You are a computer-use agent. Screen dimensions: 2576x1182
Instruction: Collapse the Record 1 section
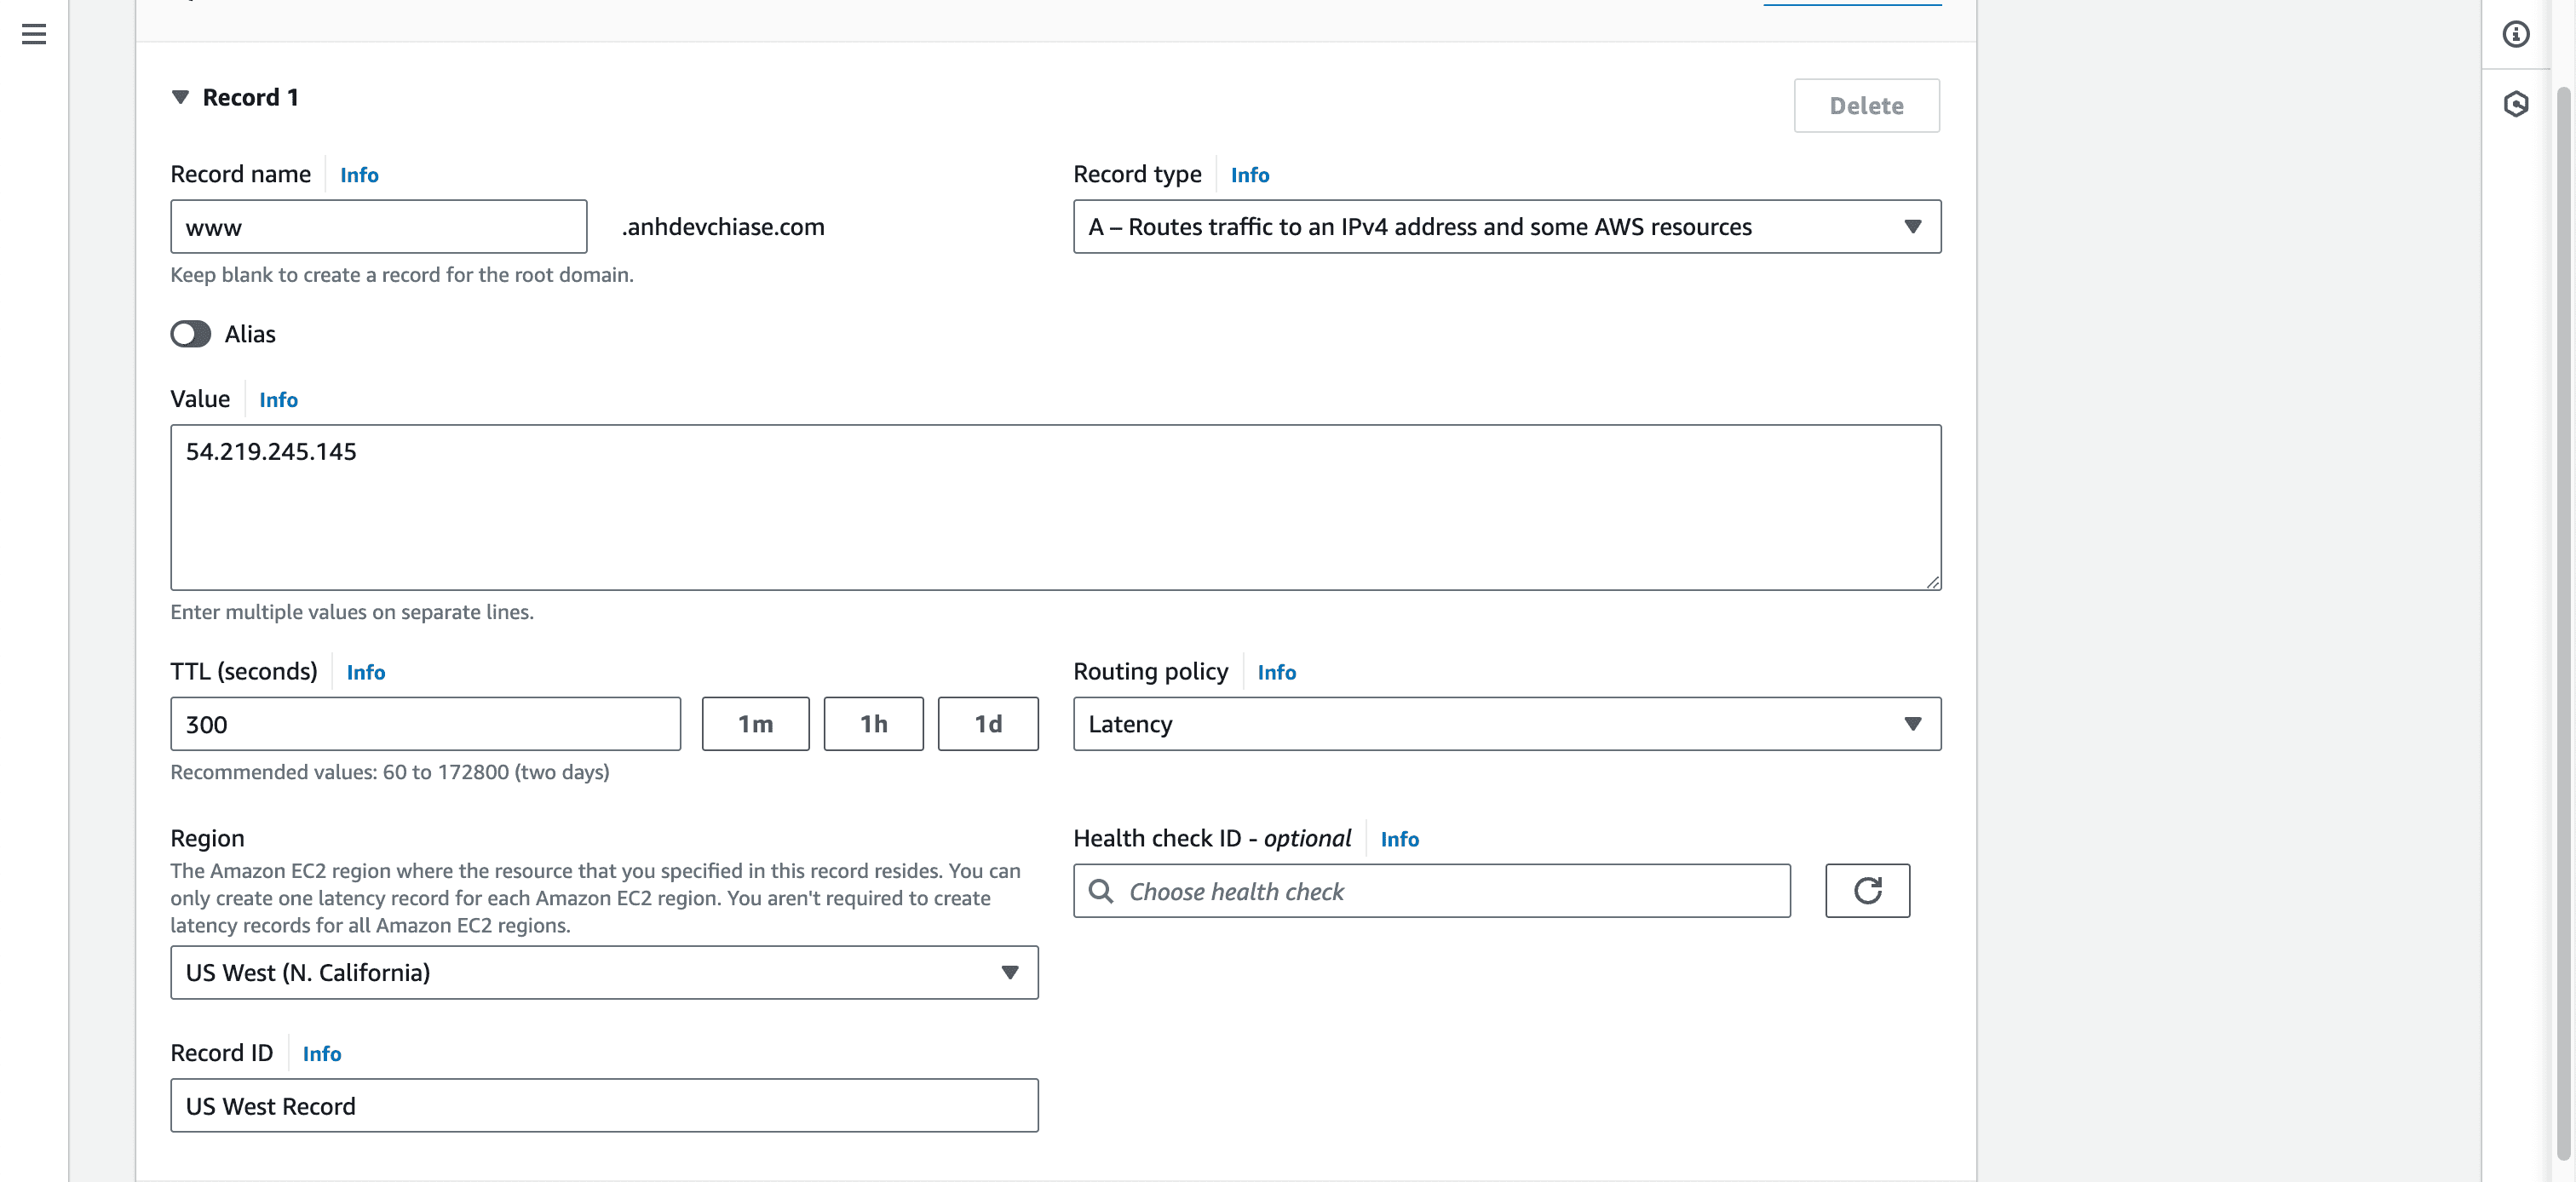[180, 97]
